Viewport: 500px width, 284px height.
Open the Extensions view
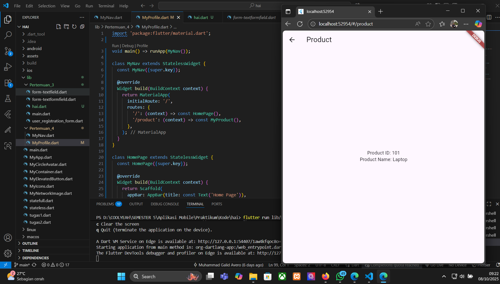pyautogui.click(x=8, y=83)
